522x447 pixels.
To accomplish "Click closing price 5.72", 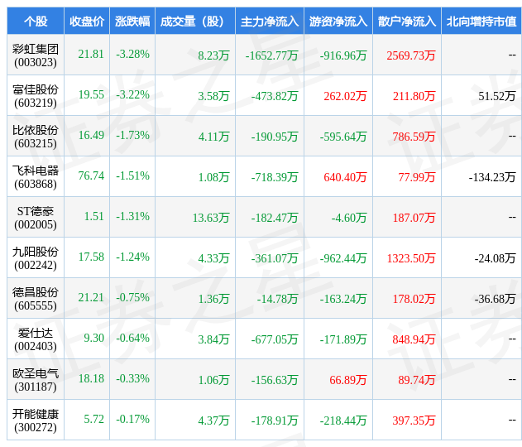I will point(93,420).
